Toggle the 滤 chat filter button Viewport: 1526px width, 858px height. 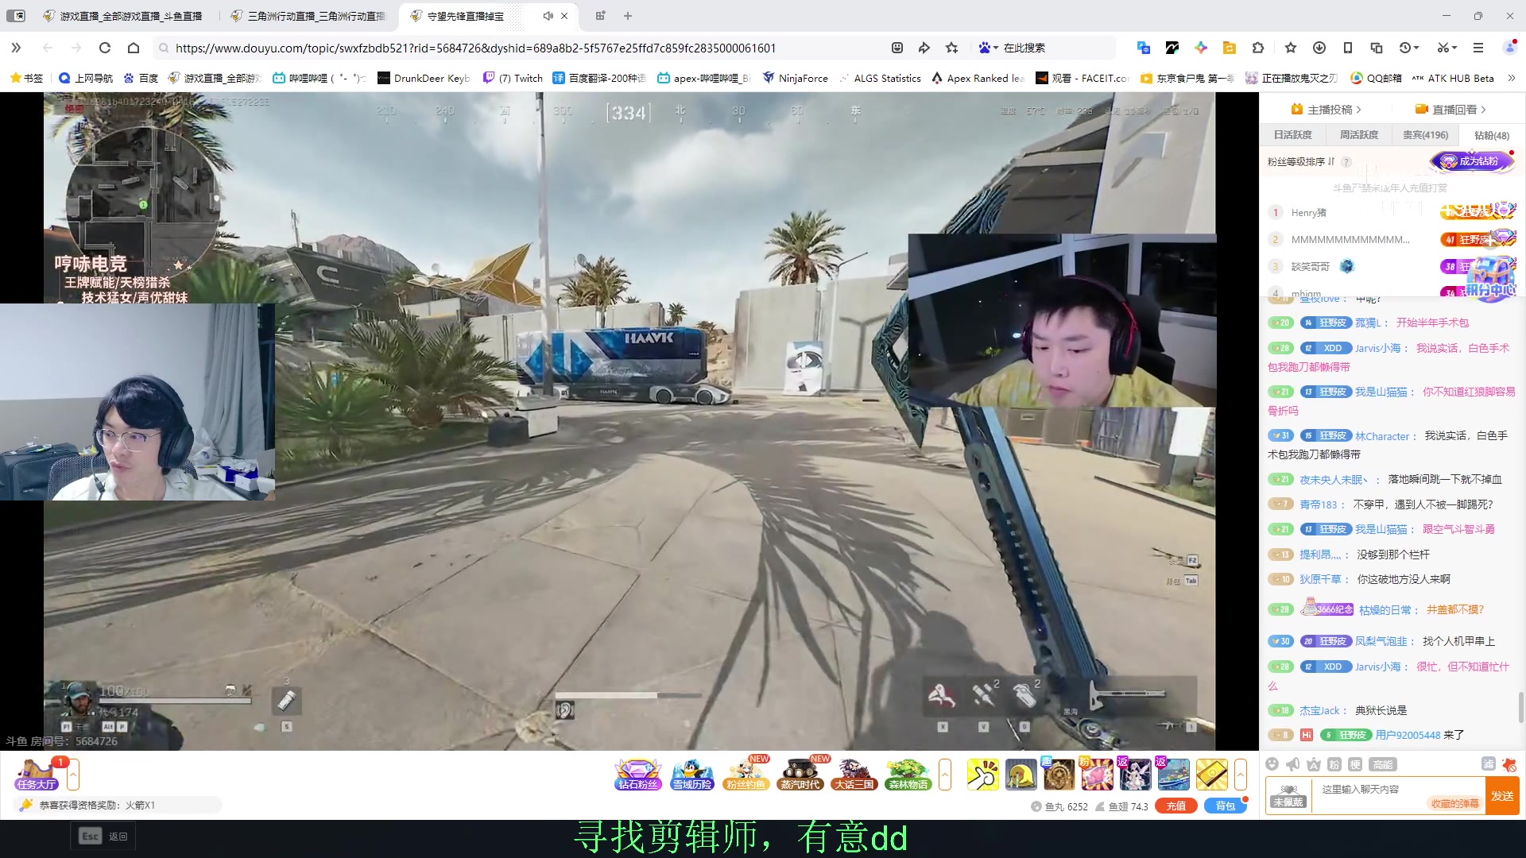pyautogui.click(x=1488, y=763)
